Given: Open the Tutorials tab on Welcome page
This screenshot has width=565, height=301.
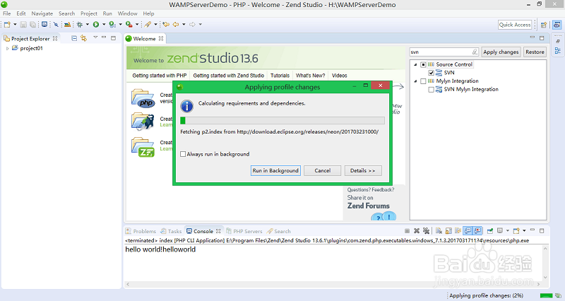Looking at the screenshot, I should 280,76.
